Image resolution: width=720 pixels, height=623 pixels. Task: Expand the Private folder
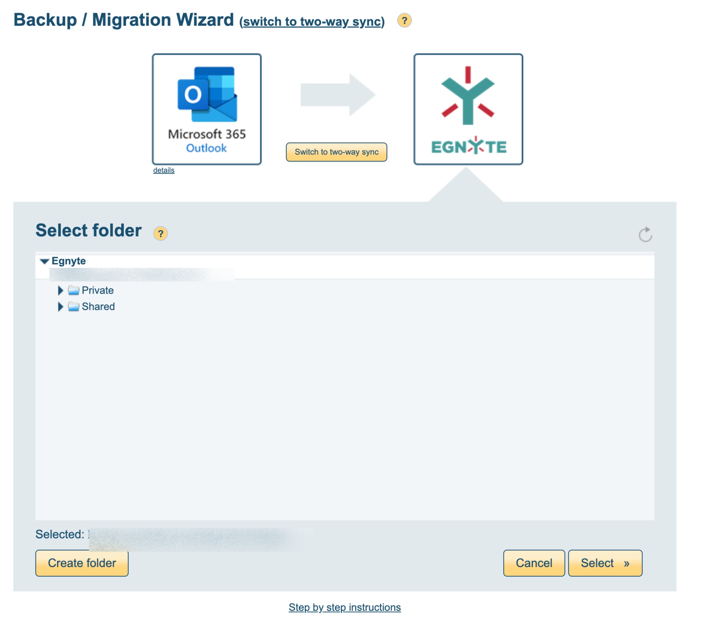coord(60,291)
